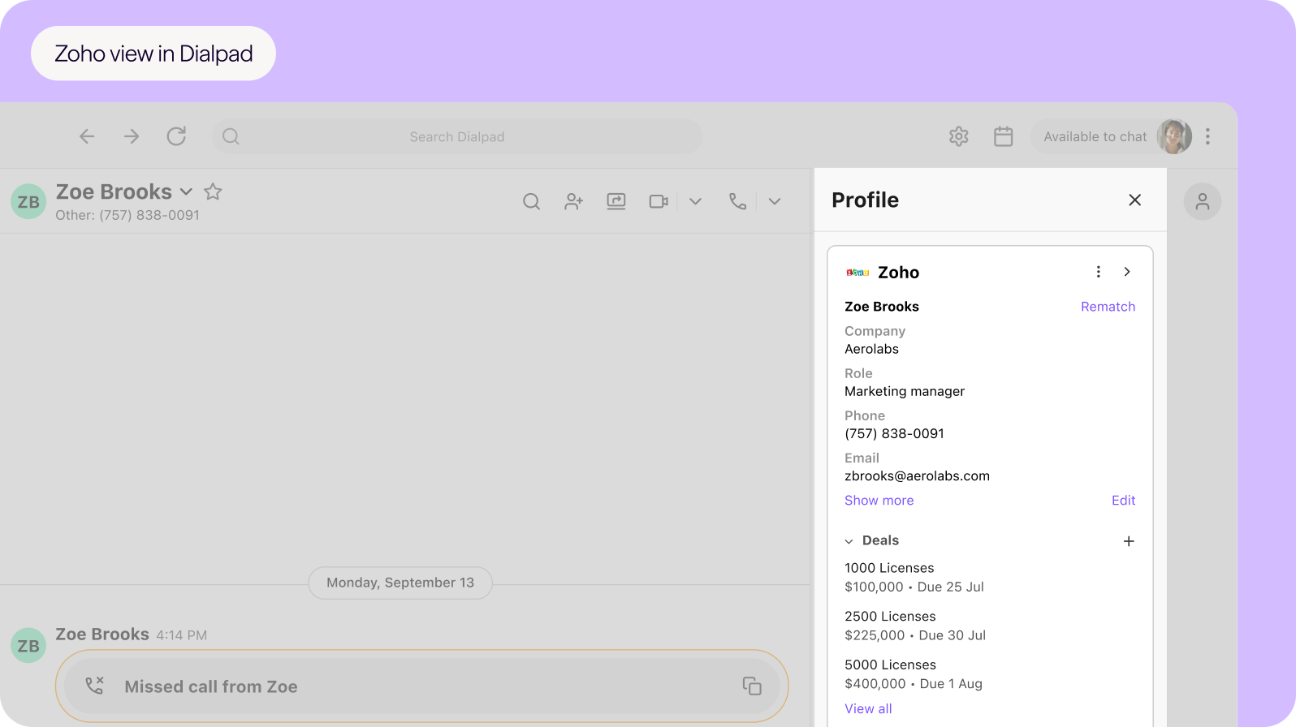Reload using the refresh icon
The width and height of the screenshot is (1296, 727).
(x=176, y=136)
